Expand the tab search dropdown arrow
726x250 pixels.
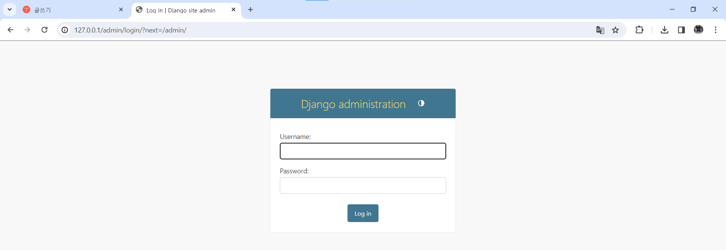click(x=10, y=9)
